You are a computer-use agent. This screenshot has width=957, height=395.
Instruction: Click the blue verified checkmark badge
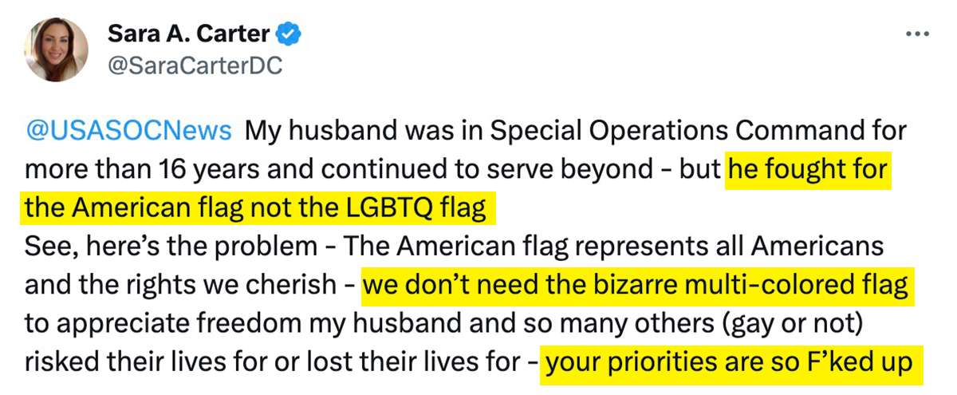tap(288, 35)
